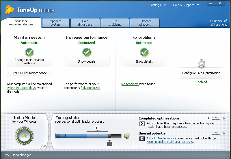Screen dimensions: 231x159
Task: Click the D marker above the tuning bar
Action: (97, 128)
